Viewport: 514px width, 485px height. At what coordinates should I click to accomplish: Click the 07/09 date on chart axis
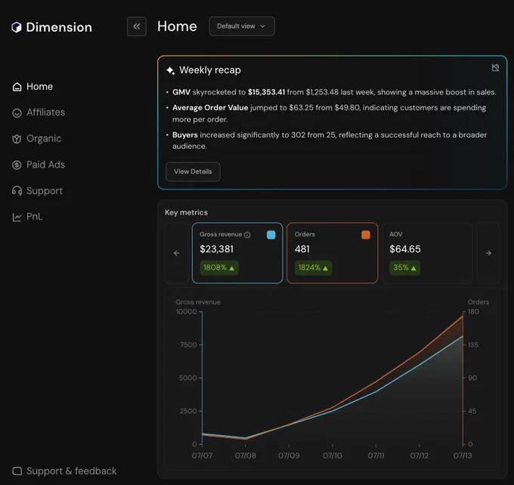(x=289, y=456)
